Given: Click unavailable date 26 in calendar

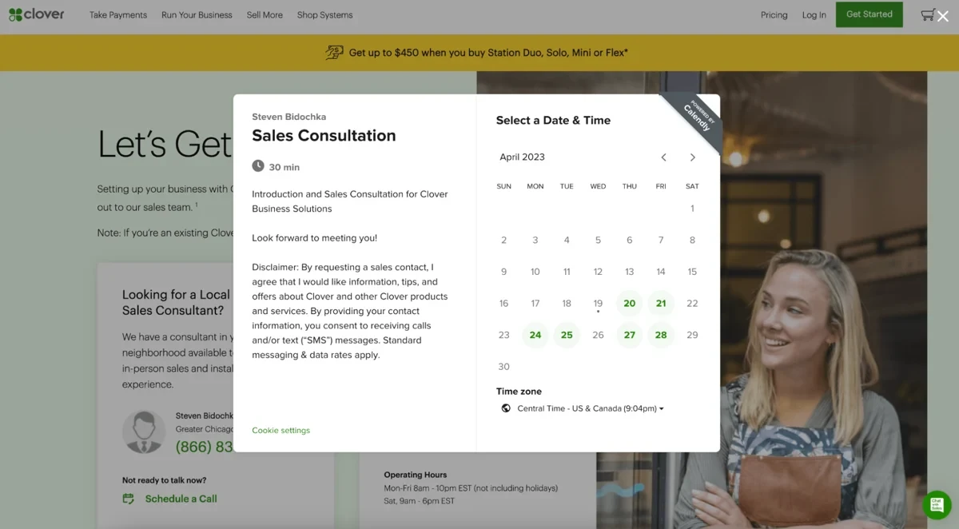Looking at the screenshot, I should click(598, 335).
